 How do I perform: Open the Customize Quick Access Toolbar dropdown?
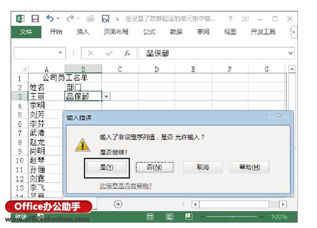point(117,19)
